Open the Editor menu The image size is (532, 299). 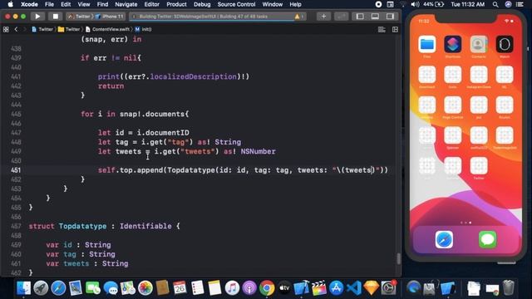[151, 4]
